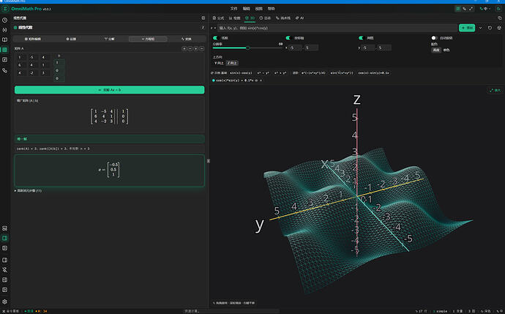Switch to the 绘图 tab

[x=234, y=18]
